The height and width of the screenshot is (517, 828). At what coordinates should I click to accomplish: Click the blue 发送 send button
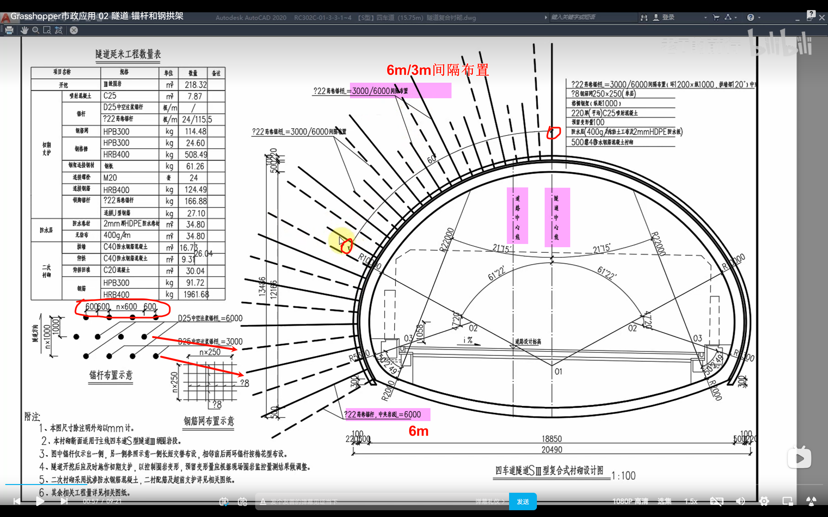click(522, 501)
